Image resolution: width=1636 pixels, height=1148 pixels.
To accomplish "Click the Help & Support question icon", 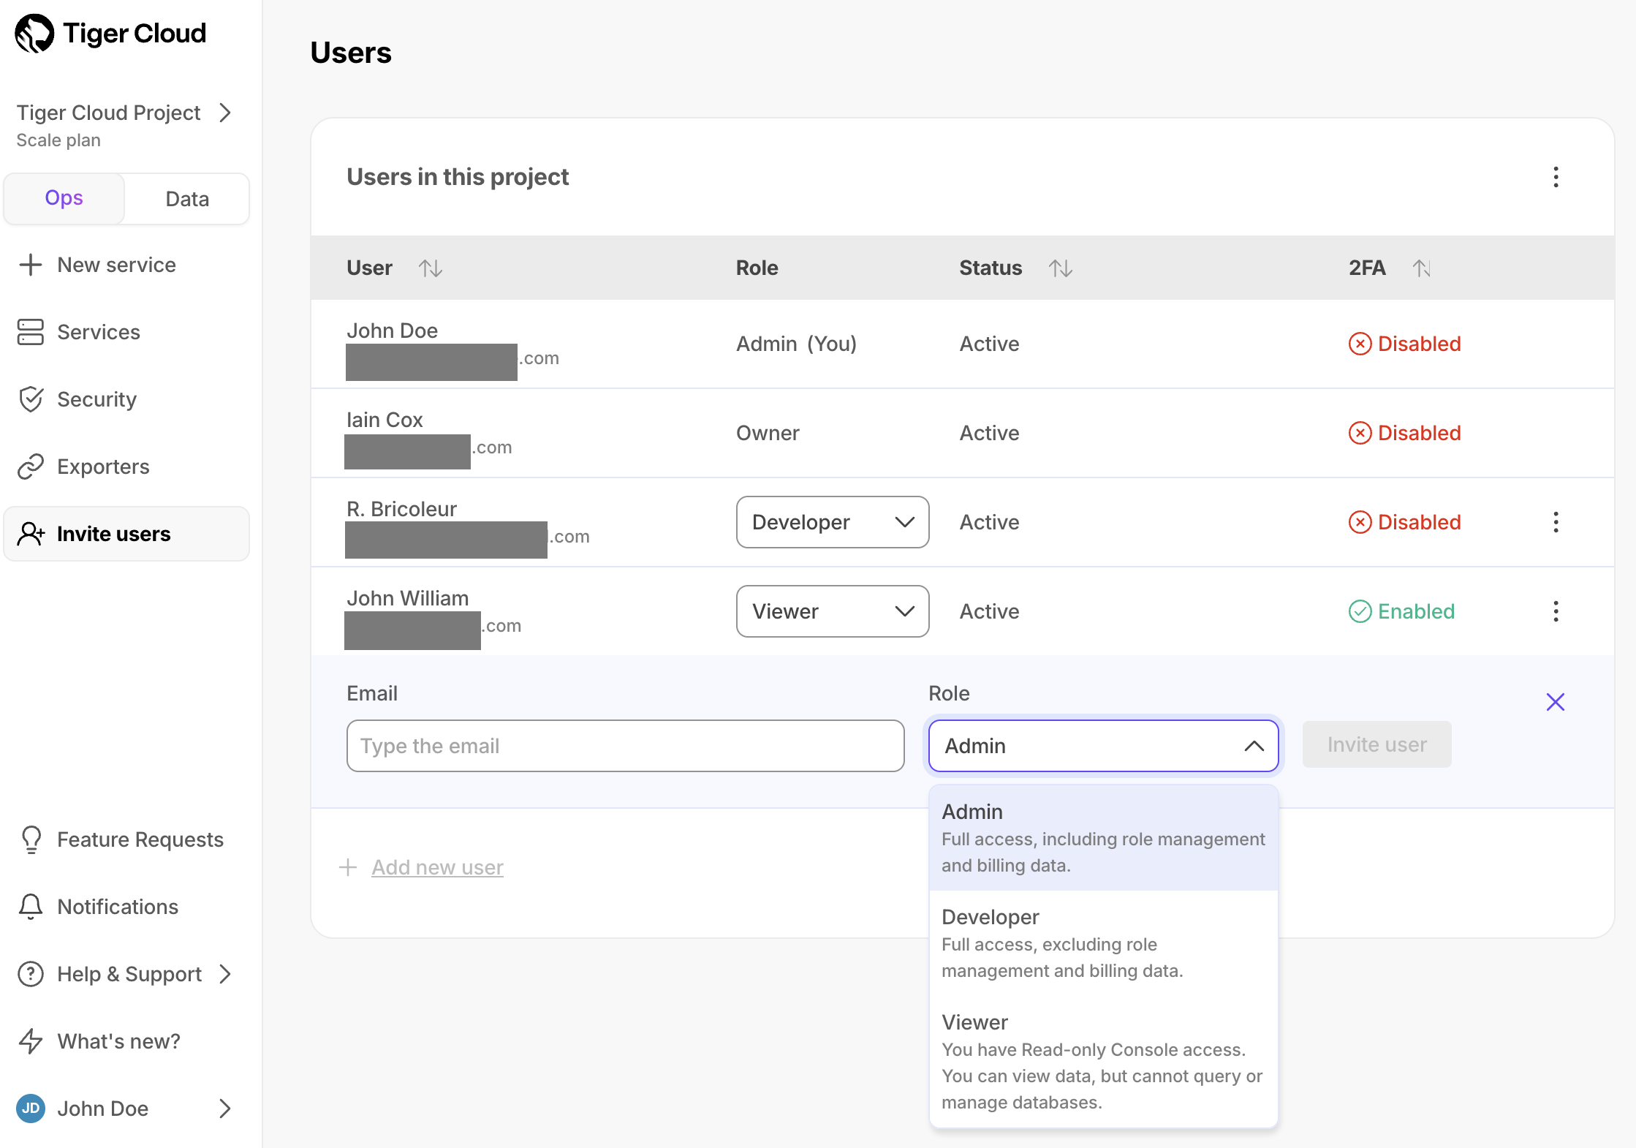I will pos(31,974).
